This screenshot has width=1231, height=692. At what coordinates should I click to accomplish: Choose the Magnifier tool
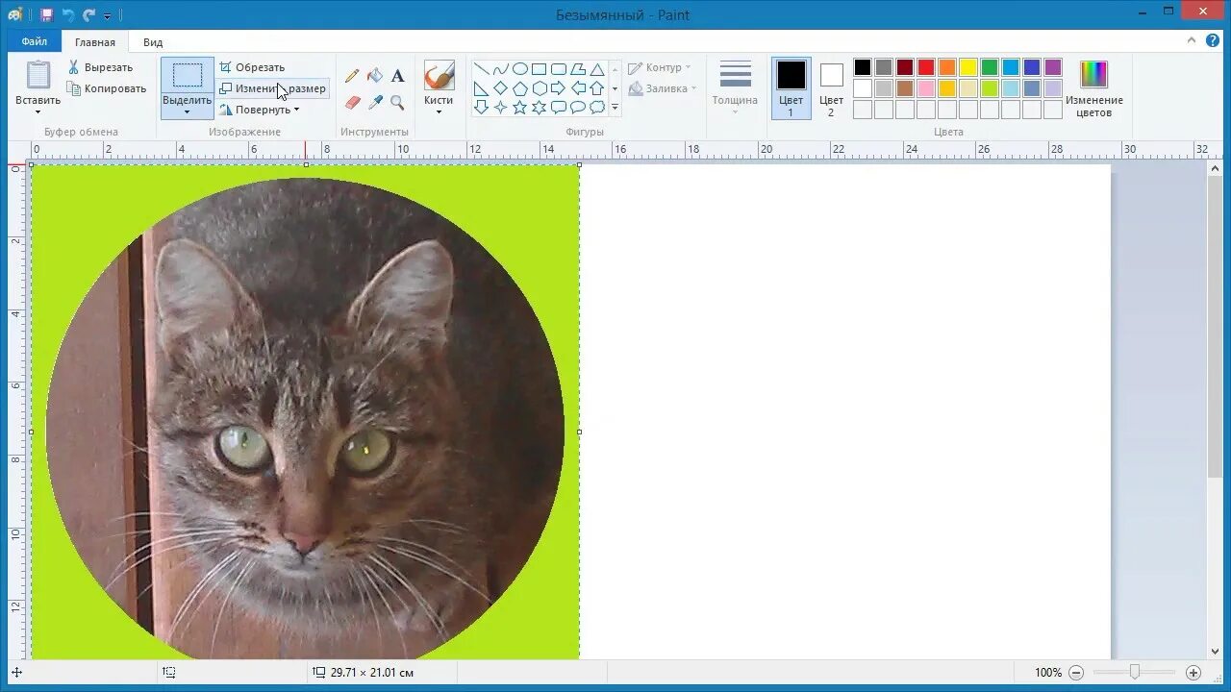(397, 102)
